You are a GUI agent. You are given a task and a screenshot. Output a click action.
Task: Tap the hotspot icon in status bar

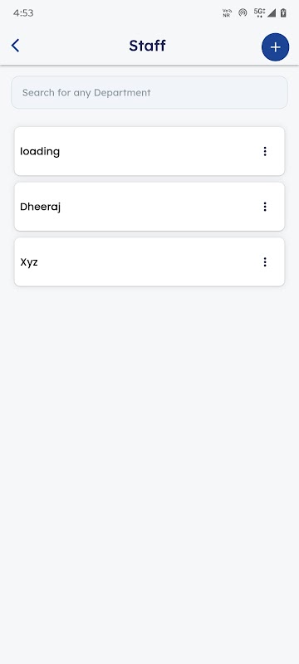pos(243,12)
